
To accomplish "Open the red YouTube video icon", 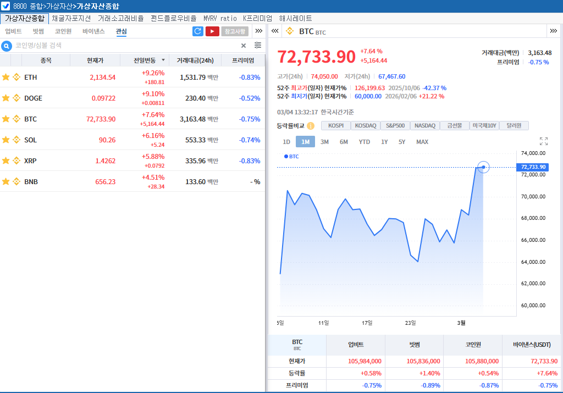I will (x=212, y=31).
